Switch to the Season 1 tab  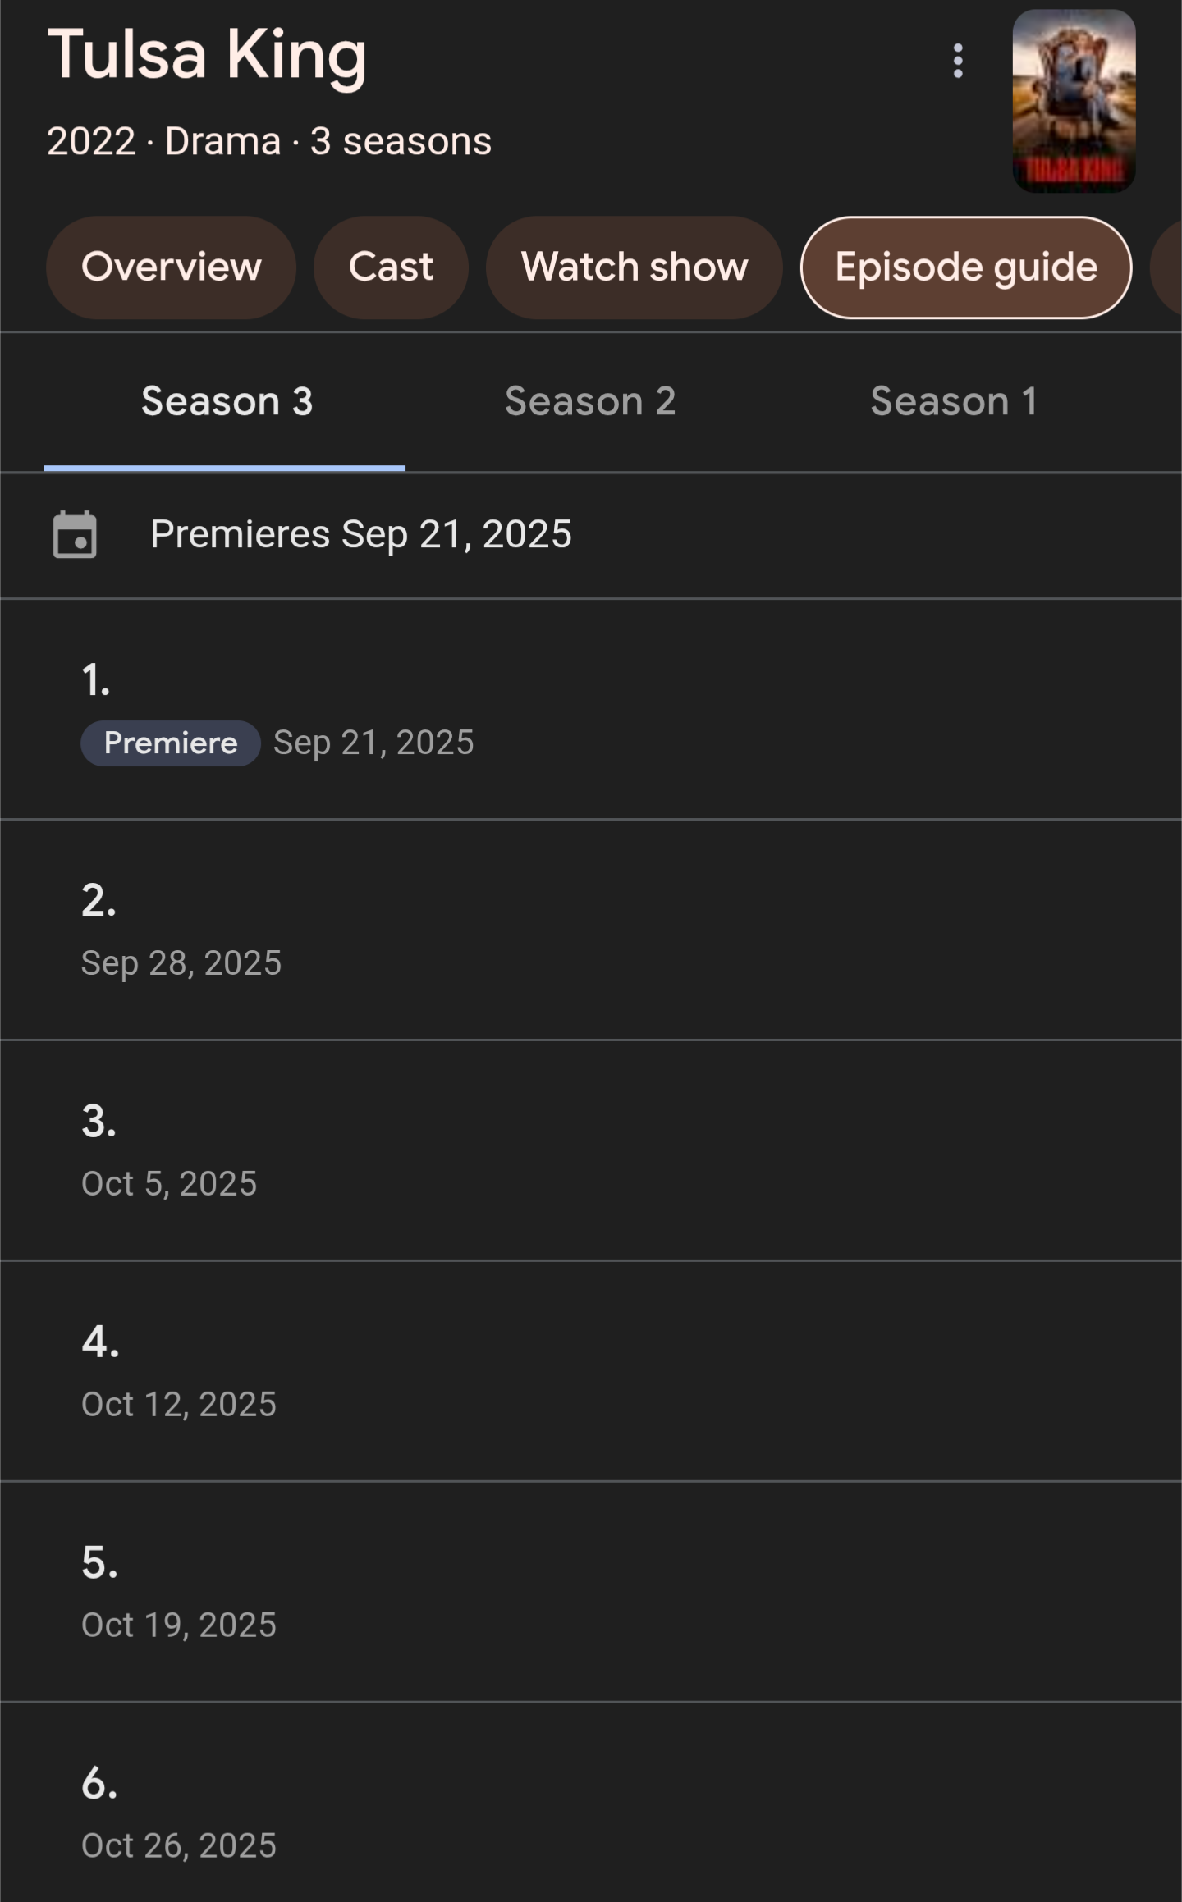(954, 402)
